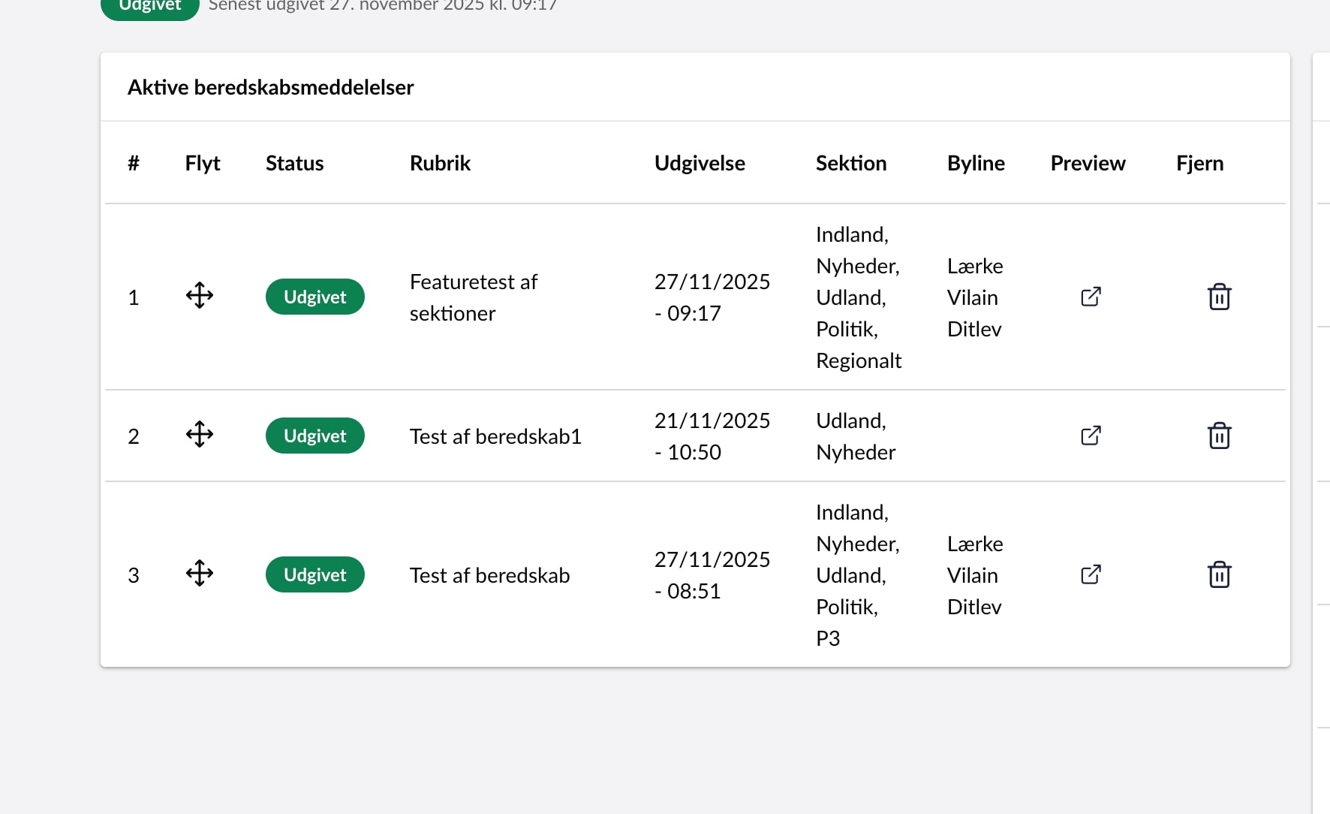1330x814 pixels.
Task: Select the Test af beredskab1 title
Action: [x=495, y=436]
